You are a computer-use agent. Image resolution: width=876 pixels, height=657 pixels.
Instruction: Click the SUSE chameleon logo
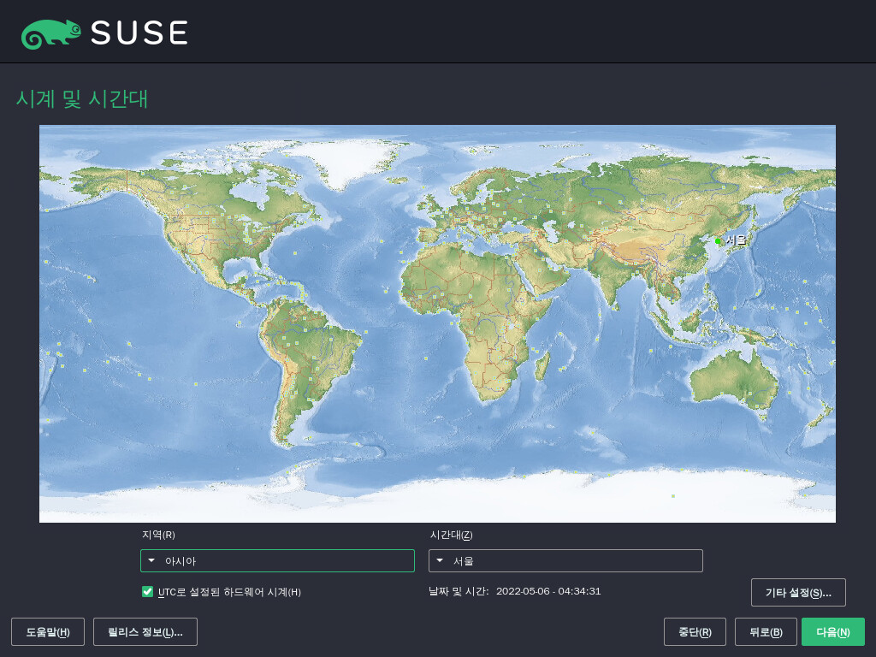coord(51,33)
